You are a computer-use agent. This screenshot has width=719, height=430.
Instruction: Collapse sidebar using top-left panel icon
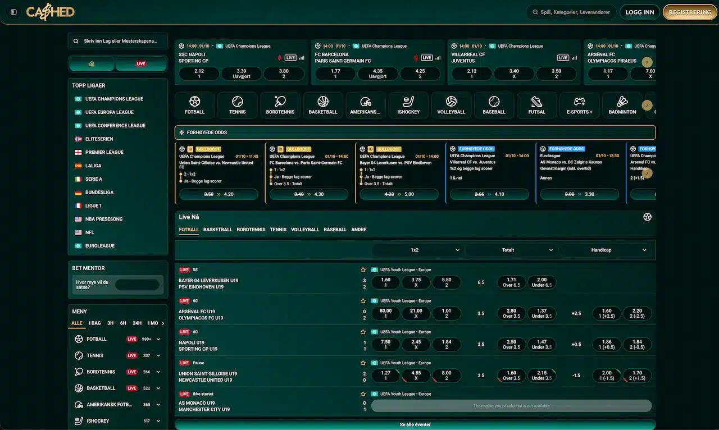tap(13, 12)
